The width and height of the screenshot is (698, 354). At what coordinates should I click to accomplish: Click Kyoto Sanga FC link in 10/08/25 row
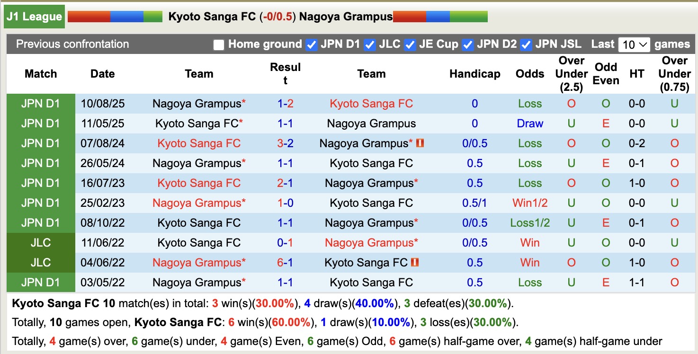coord(371,104)
